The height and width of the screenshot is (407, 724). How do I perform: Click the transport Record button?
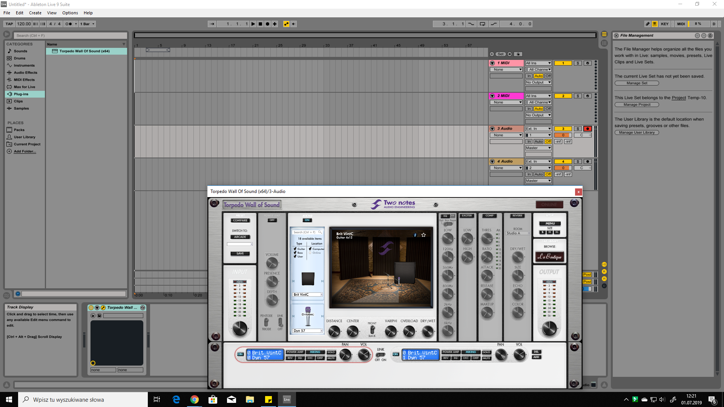[267, 24]
